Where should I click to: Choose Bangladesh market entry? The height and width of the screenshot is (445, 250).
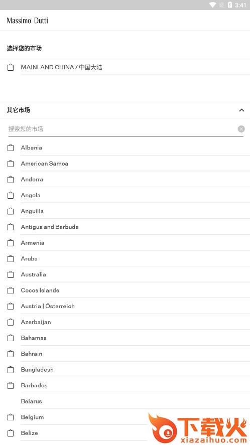[x=125, y=370]
